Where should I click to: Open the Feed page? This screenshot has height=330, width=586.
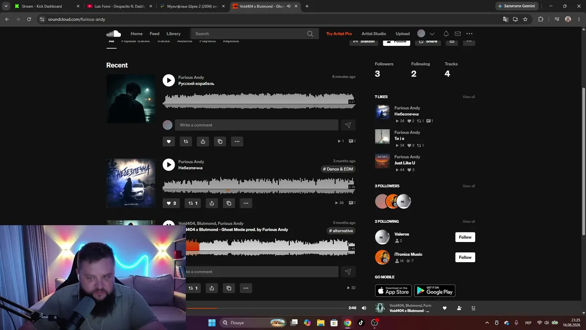(155, 33)
